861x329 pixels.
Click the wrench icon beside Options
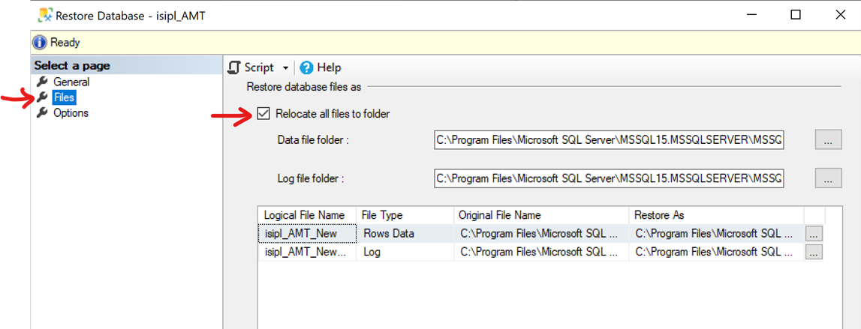(42, 113)
